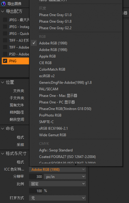Screen dimensions: 129x203
Task: Select Phase One Gray G2.2 profile
Action: pos(55,28)
